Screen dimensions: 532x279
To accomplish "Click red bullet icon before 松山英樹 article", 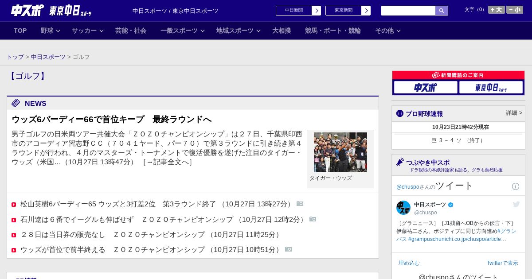I will [x=14, y=205].
